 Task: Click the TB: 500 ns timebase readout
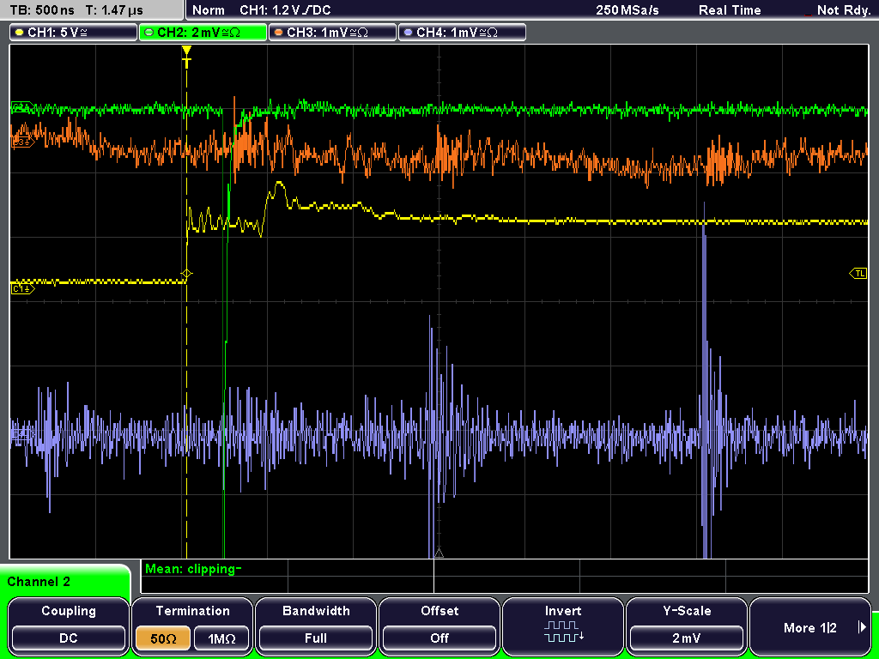pos(42,10)
